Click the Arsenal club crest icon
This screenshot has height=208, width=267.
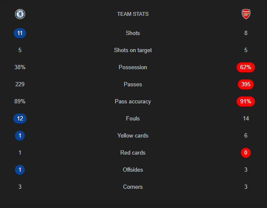coord(246,14)
